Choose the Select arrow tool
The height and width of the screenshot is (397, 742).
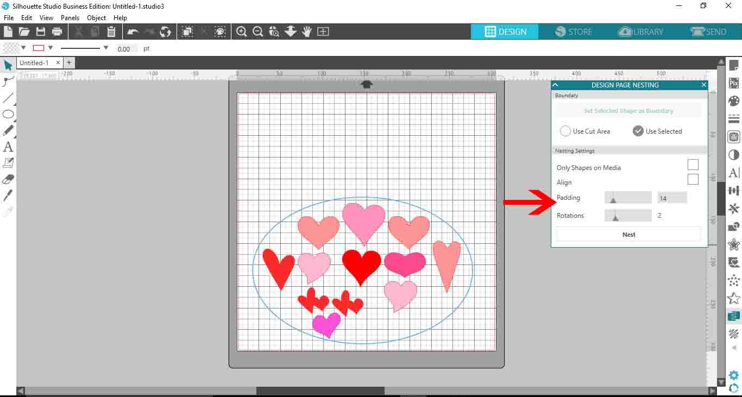(x=8, y=66)
